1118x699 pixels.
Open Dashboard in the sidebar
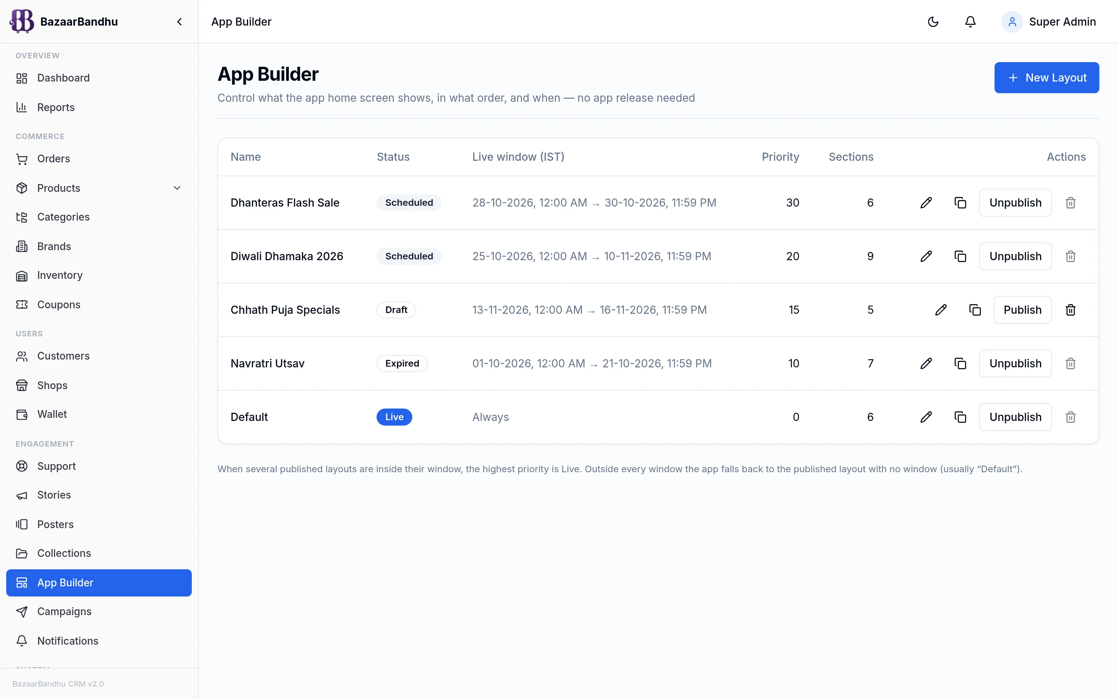click(99, 78)
